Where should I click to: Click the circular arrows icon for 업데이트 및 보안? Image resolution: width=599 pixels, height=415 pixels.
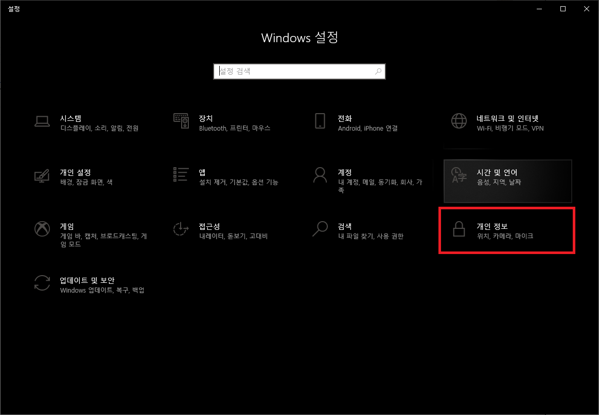click(42, 283)
